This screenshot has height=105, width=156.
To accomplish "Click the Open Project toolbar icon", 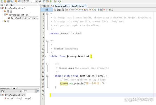I will (8, 1).
